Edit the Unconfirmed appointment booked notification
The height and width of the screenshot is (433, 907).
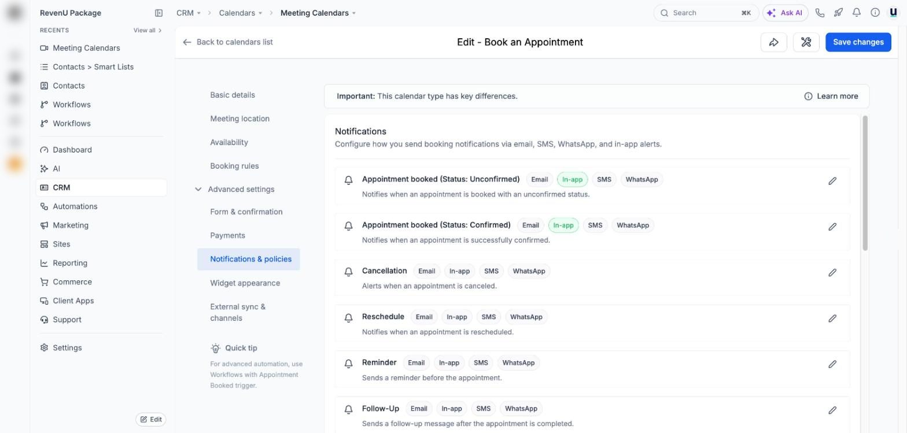point(832,181)
